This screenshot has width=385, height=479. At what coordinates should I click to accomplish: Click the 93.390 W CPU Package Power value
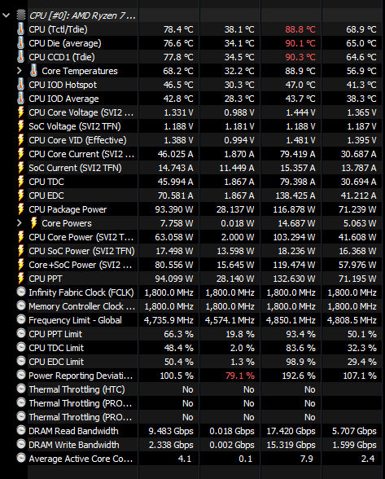click(174, 209)
